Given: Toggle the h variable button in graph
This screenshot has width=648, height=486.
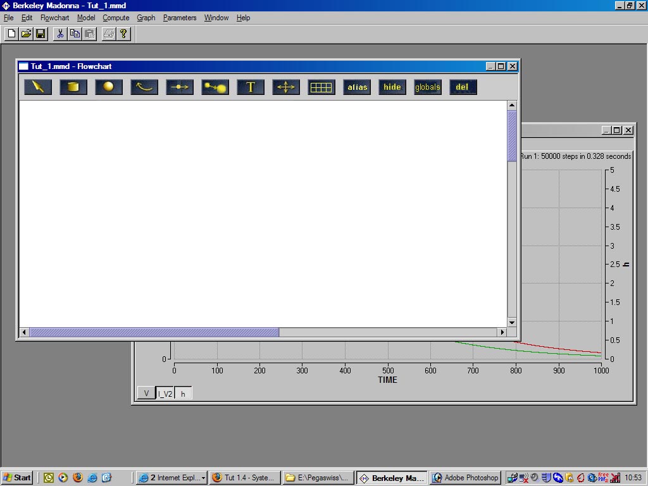Looking at the screenshot, I should click(x=183, y=393).
